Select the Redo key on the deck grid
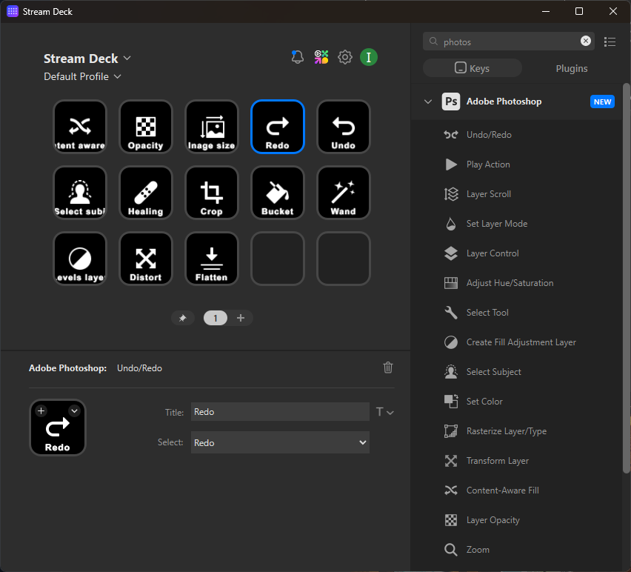631x572 pixels. (278, 127)
